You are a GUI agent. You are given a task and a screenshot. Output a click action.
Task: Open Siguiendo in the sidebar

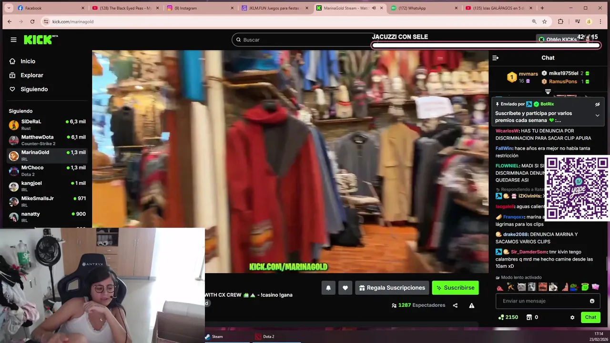[x=29, y=89]
